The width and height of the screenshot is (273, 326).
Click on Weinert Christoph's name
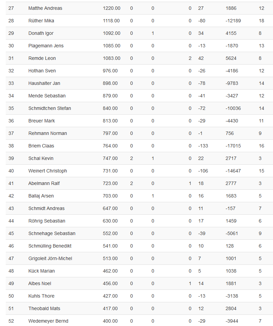[48, 171]
